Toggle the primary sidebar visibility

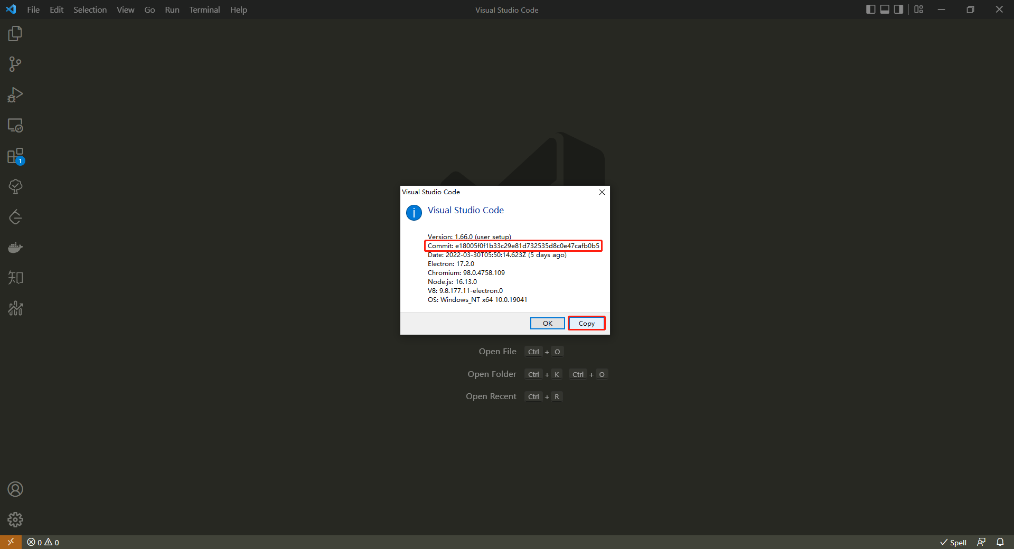click(x=870, y=9)
